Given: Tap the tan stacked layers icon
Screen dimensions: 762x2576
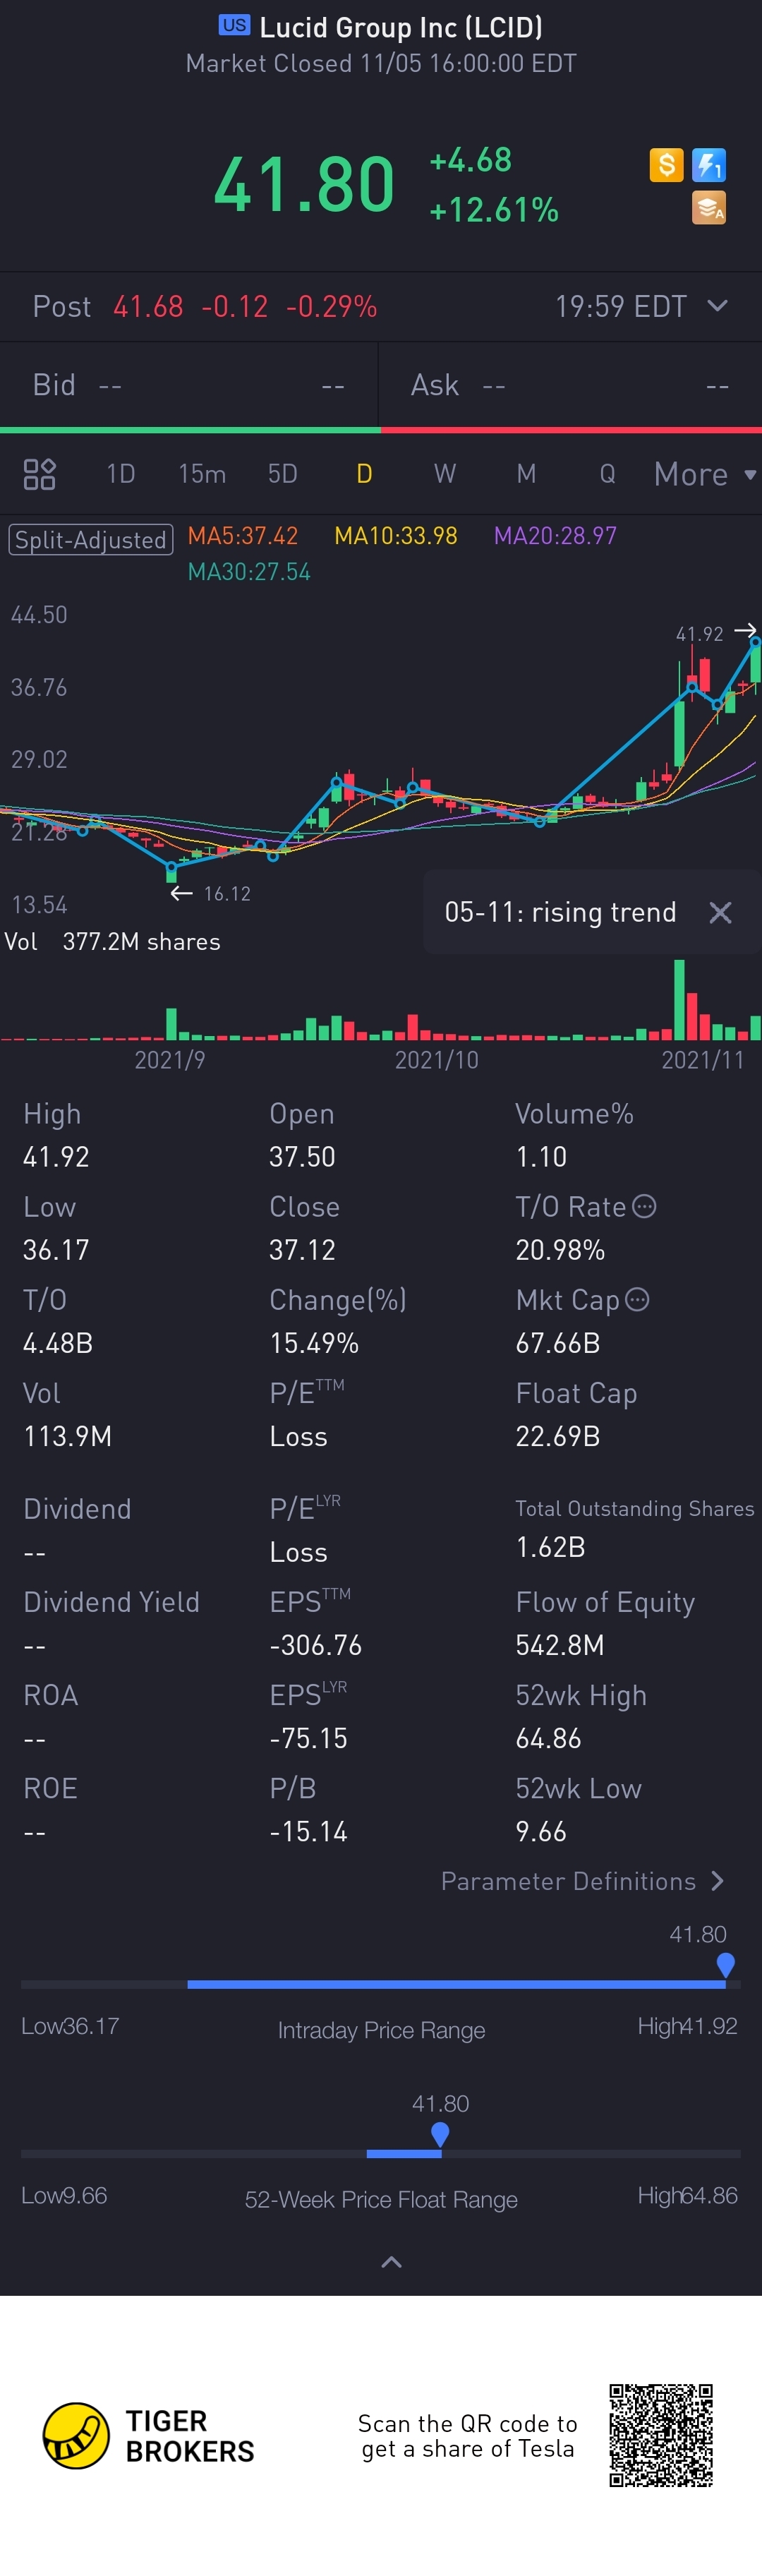Looking at the screenshot, I should coord(709,208).
